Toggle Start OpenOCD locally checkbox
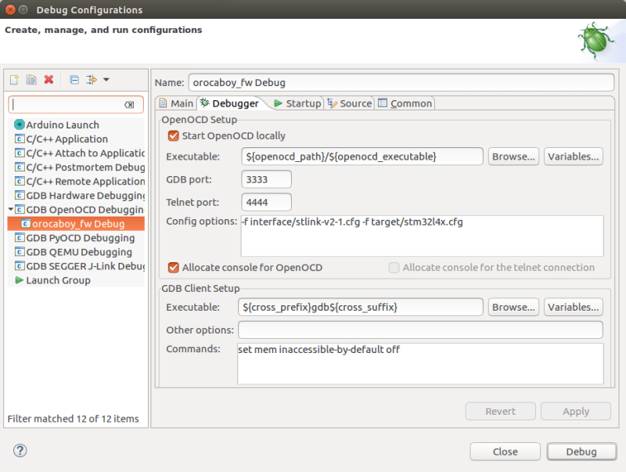 point(173,135)
